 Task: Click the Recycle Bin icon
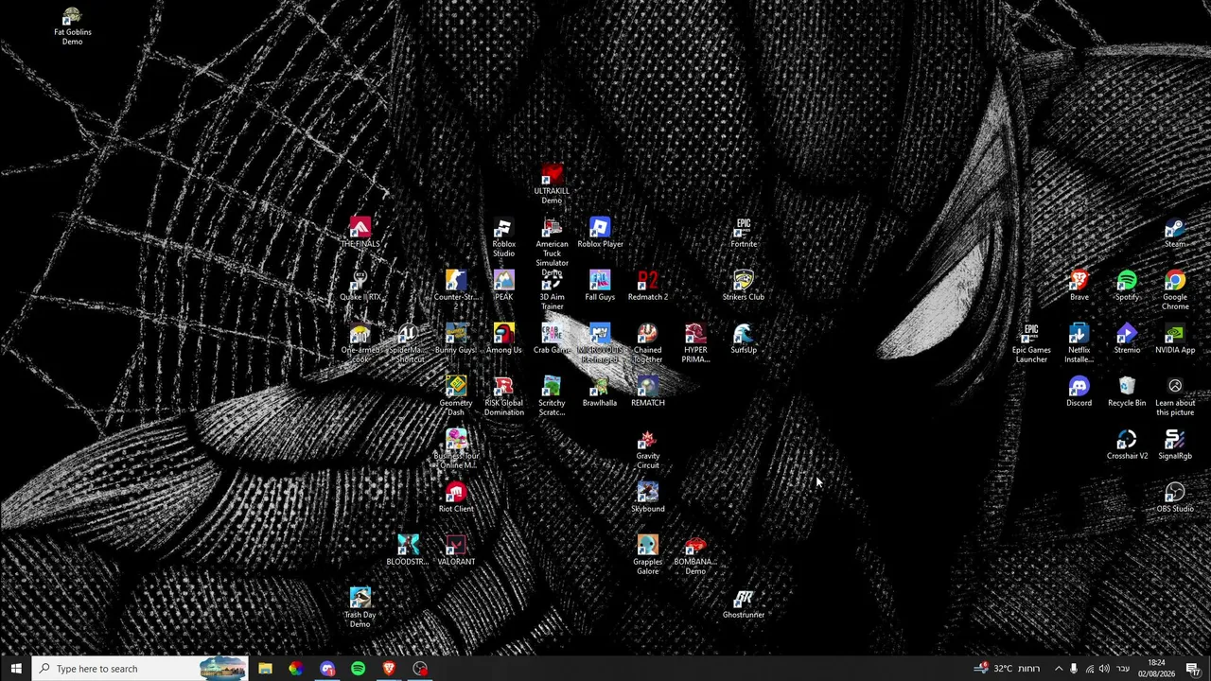tap(1127, 392)
